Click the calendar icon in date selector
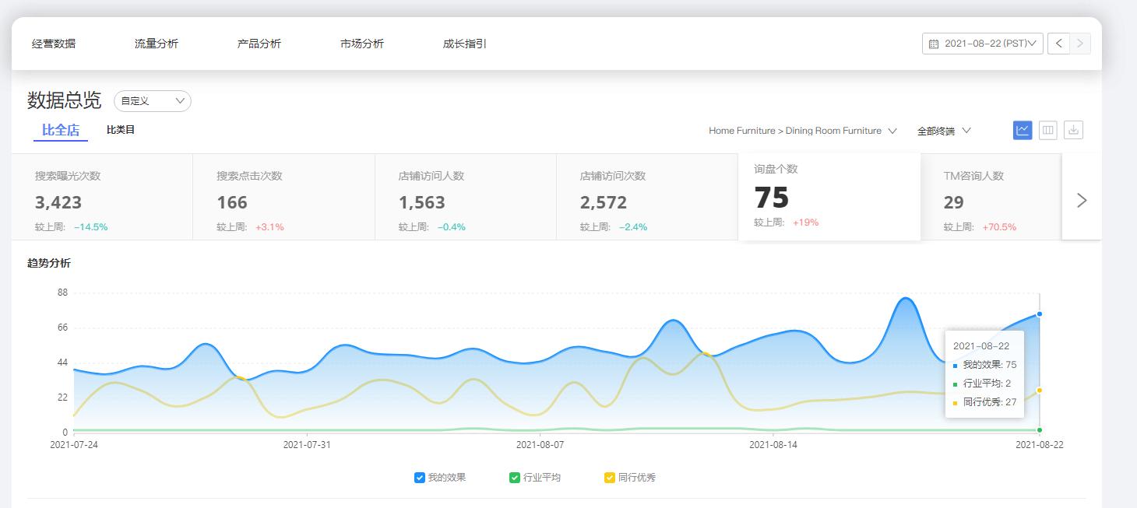 pyautogui.click(x=934, y=44)
